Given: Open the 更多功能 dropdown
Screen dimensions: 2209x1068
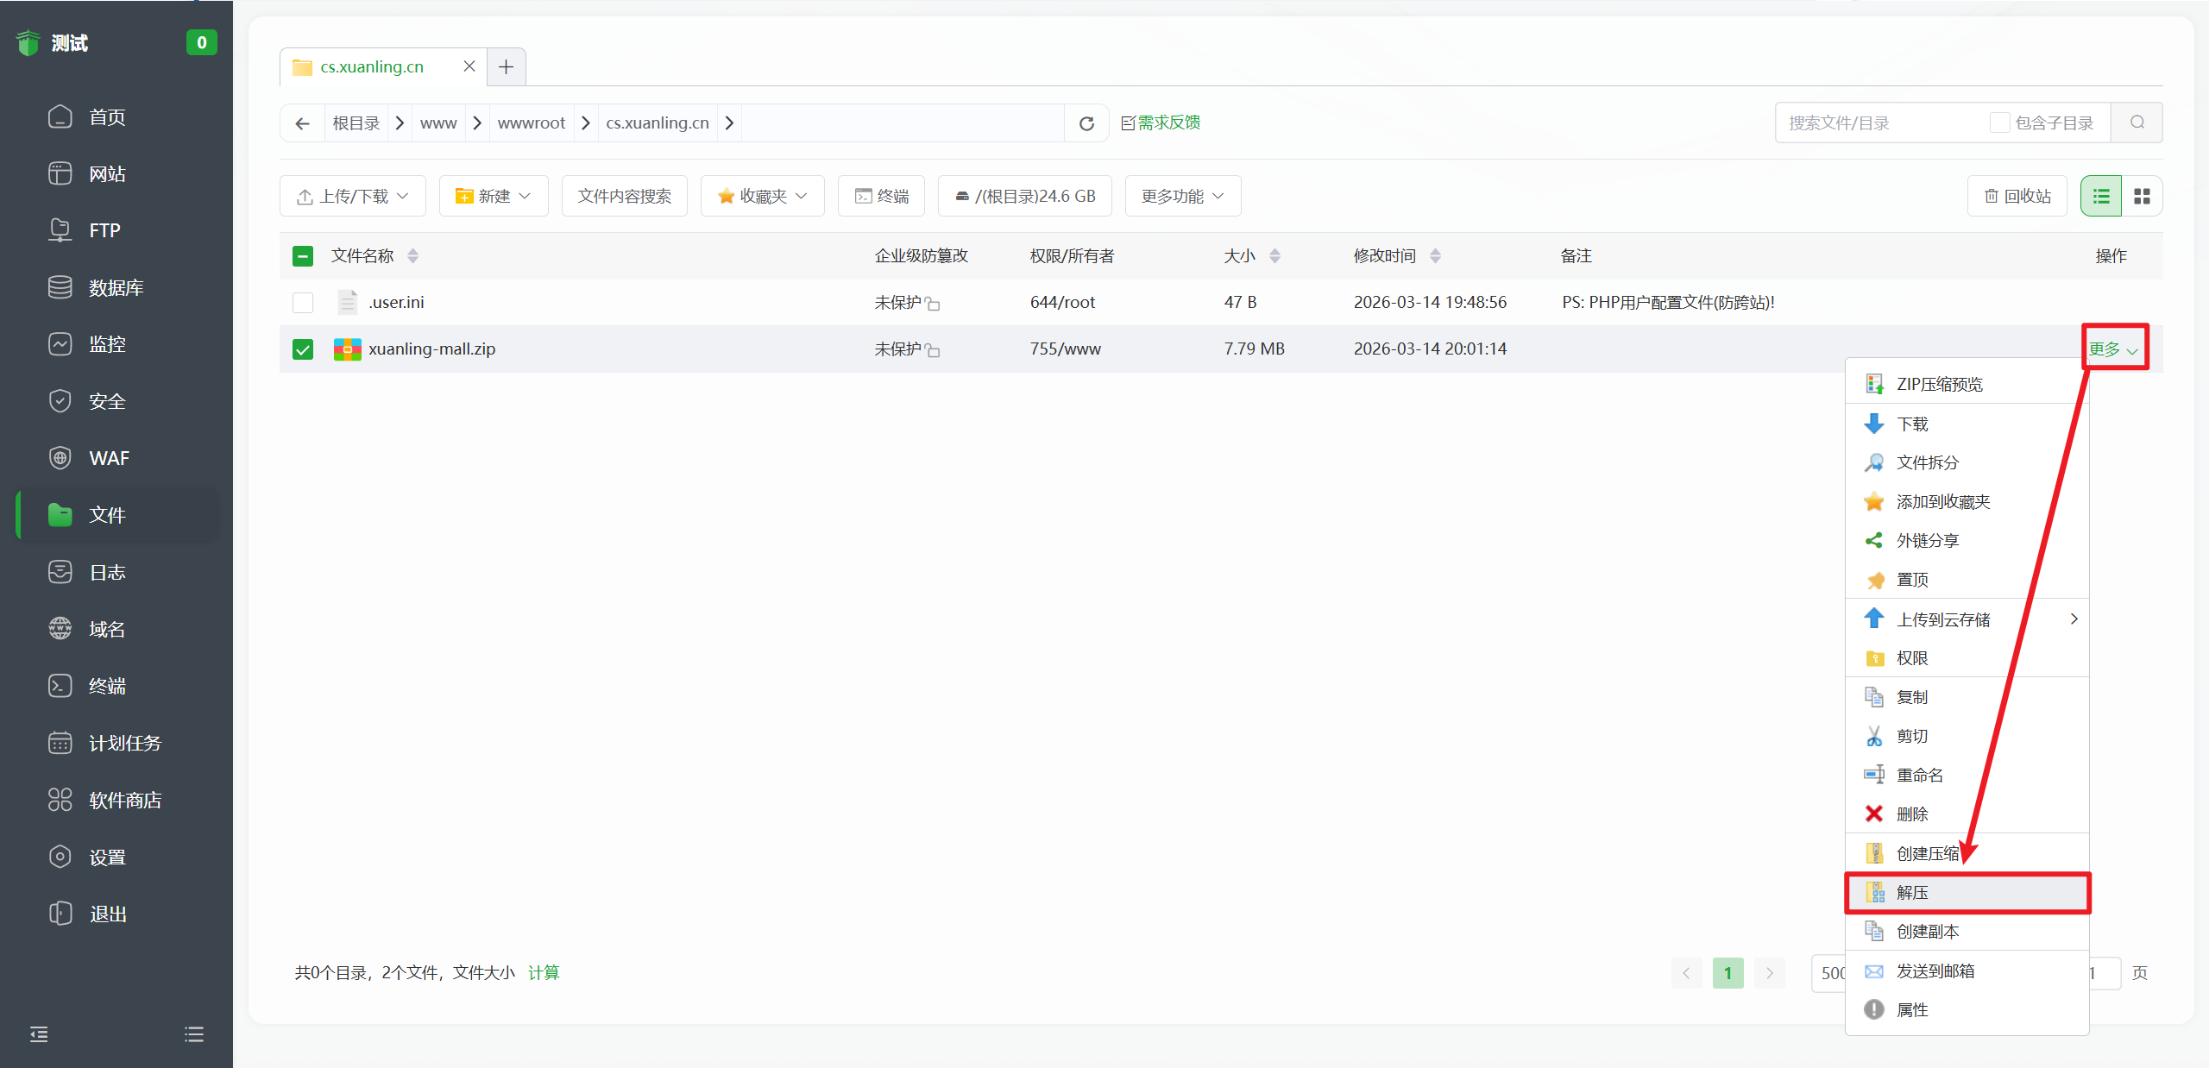Looking at the screenshot, I should 1182,197.
